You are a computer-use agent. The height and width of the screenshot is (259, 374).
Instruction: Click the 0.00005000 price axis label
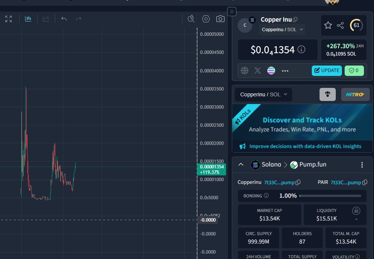(x=212, y=34)
